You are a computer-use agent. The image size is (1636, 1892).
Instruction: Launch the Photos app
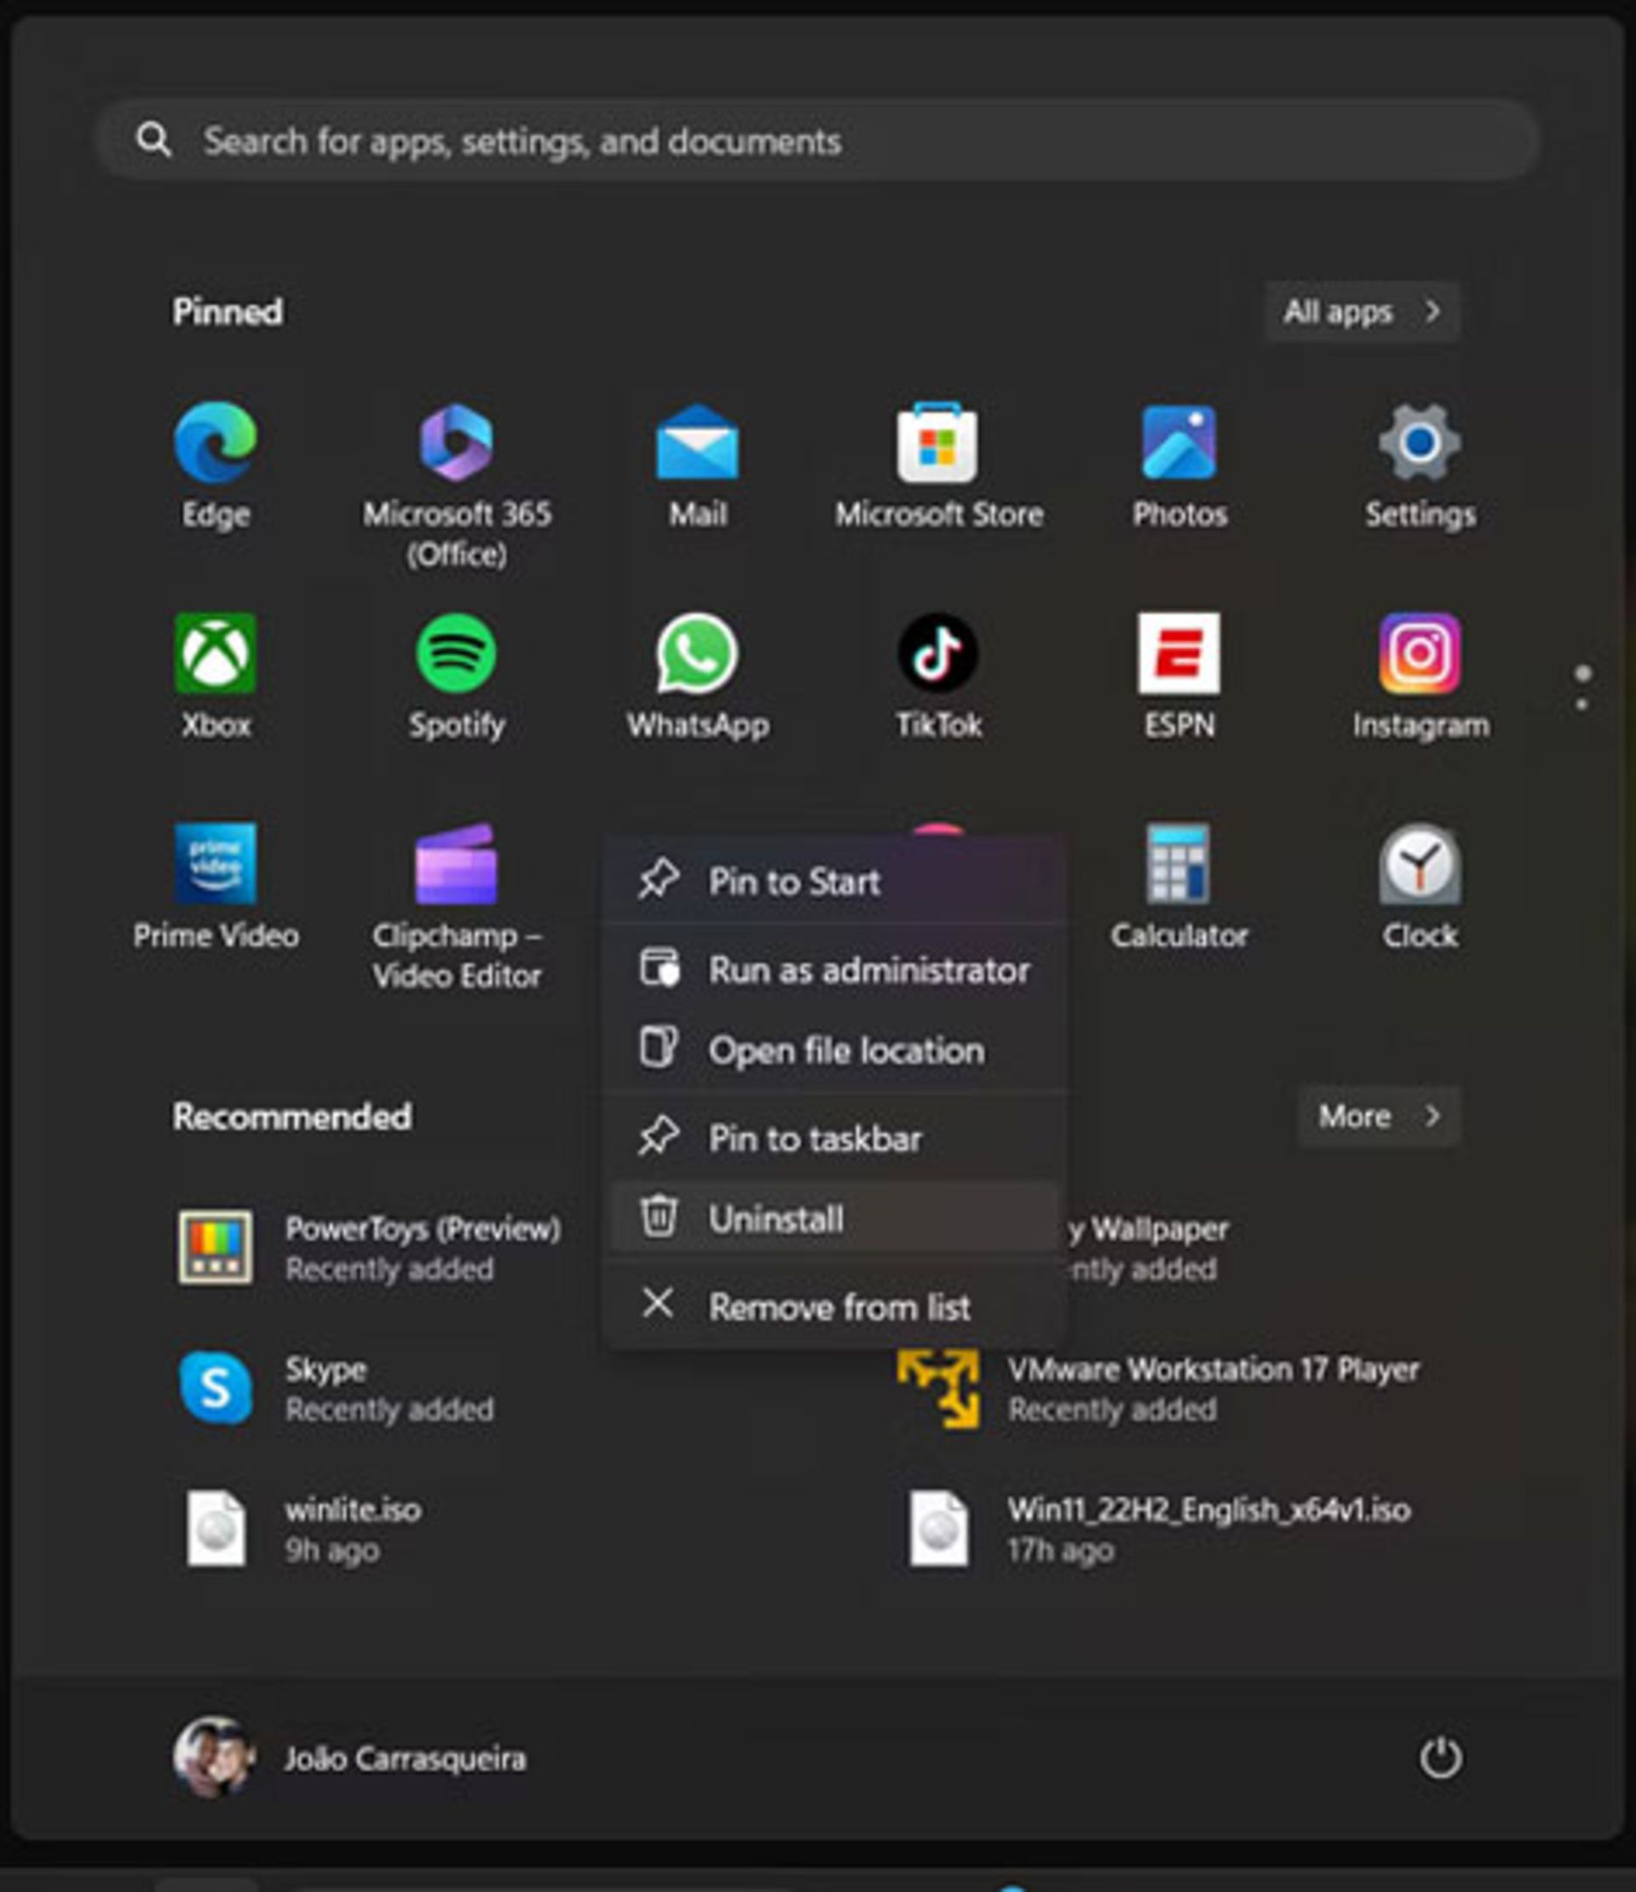tap(1179, 469)
